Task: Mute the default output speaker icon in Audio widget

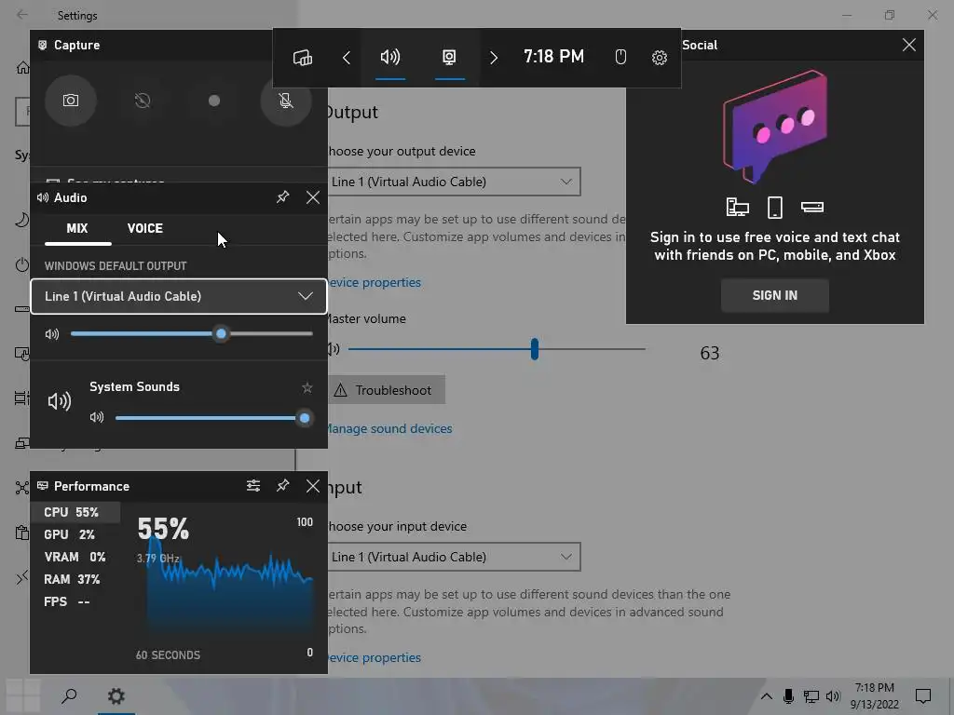Action: pos(52,334)
